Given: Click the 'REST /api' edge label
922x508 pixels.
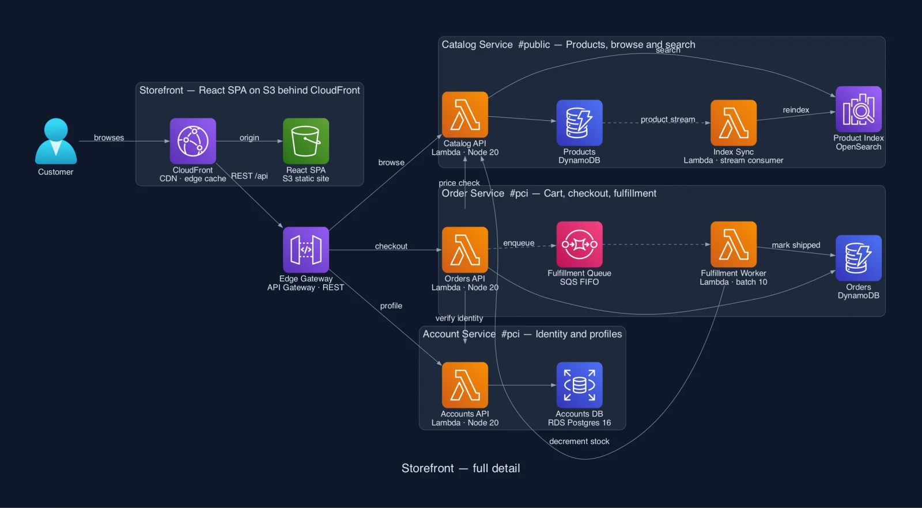Looking at the screenshot, I should (250, 176).
